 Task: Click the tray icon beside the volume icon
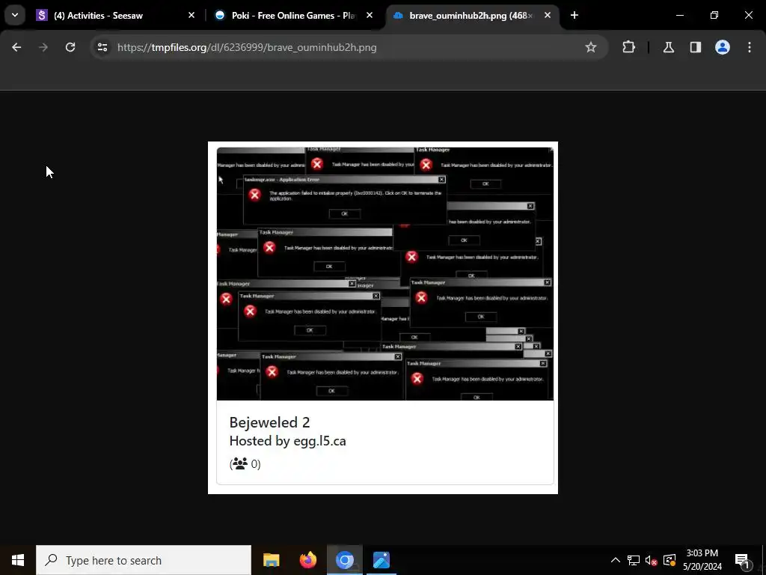click(x=670, y=560)
